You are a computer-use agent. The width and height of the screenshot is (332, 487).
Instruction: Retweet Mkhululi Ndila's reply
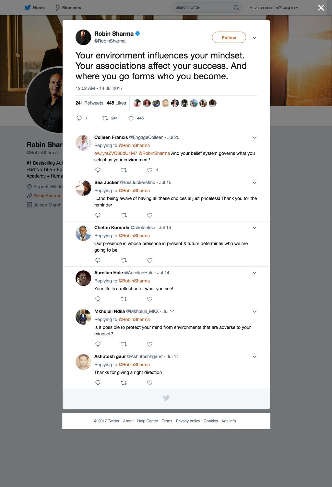click(124, 344)
